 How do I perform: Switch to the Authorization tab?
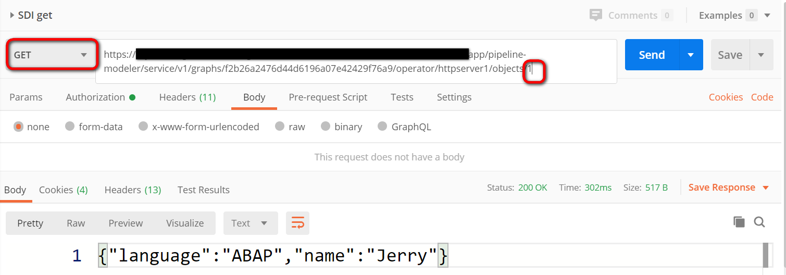(x=96, y=97)
